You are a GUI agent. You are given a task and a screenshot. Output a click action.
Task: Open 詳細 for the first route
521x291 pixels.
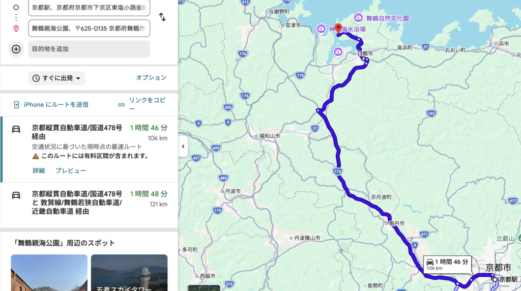point(39,171)
